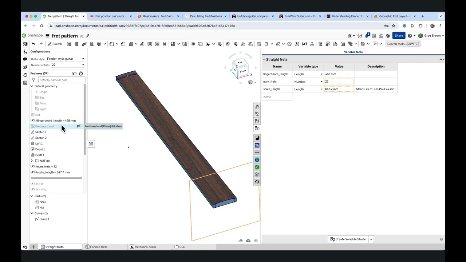Select the Boolean tool icon
Screen dimensions: 466x262
tap(193, 44)
